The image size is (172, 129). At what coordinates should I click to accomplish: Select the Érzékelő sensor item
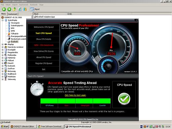[14, 42]
